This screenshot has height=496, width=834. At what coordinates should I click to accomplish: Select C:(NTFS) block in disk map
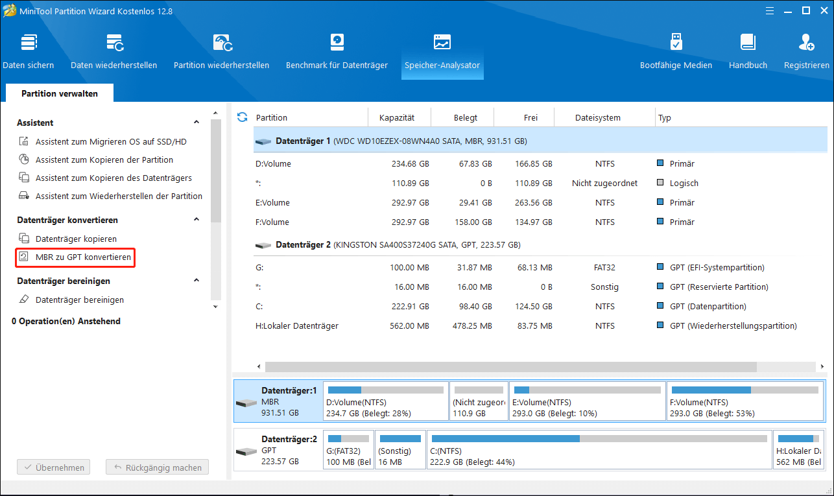point(599,450)
